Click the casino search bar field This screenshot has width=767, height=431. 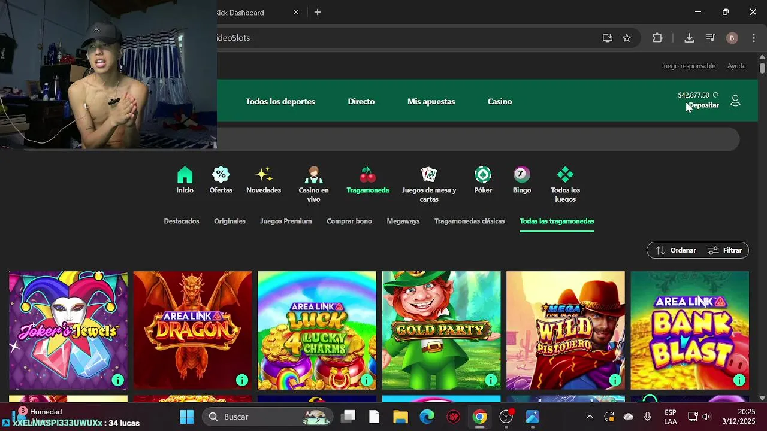click(x=478, y=139)
